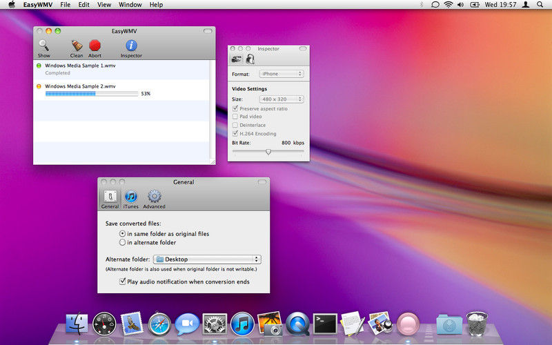Select 'in same folder as original files' option

(x=123, y=234)
